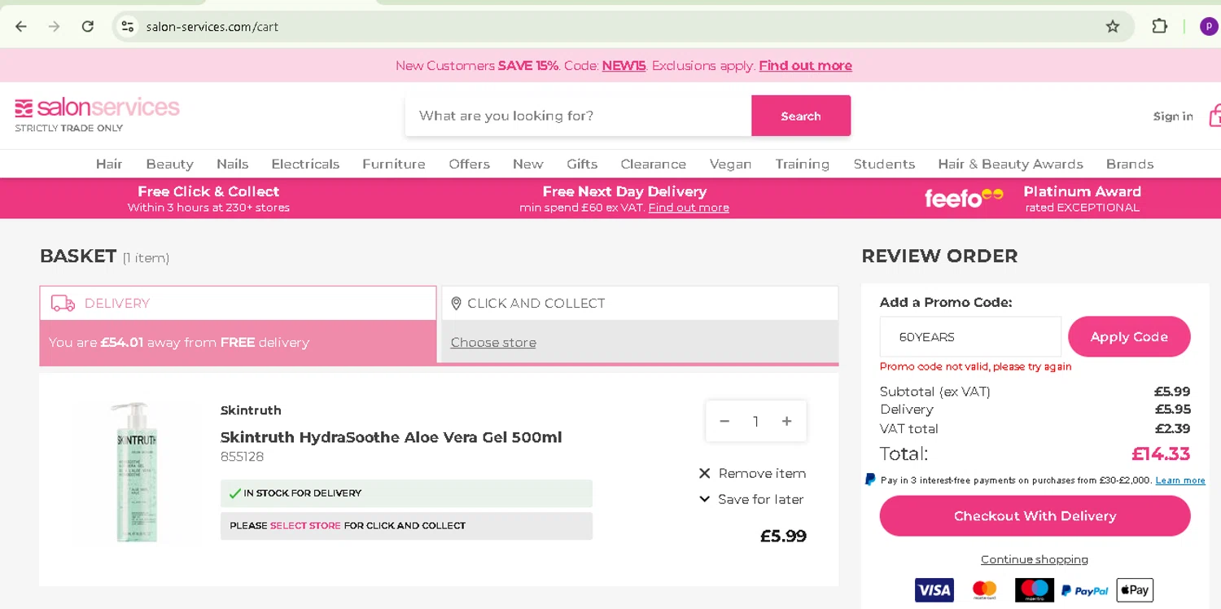Decrease quantity with the minus button
The width and height of the screenshot is (1221, 609).
[x=724, y=421]
